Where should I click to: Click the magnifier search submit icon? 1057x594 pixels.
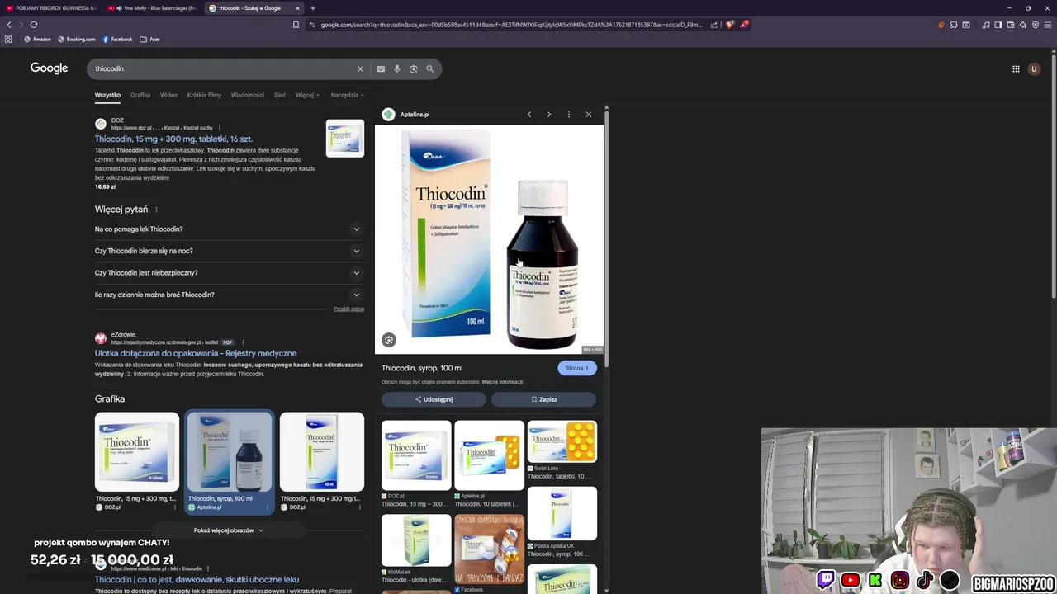coord(430,68)
